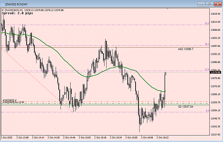Click the chart window icon in title bar

click(2, 4)
